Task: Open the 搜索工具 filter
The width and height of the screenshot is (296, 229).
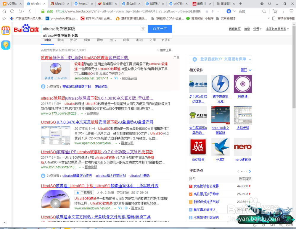Action: [x=164, y=50]
